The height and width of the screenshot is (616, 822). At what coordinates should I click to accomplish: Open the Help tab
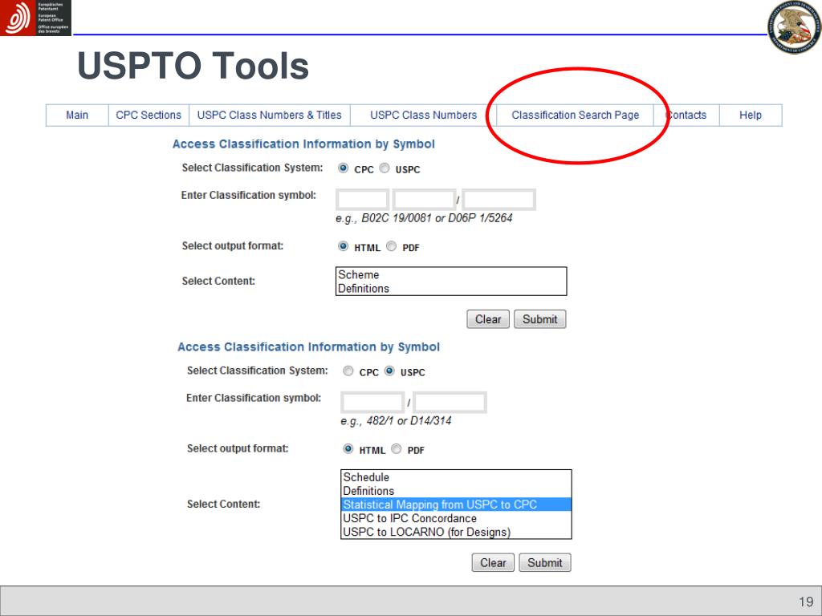point(751,115)
